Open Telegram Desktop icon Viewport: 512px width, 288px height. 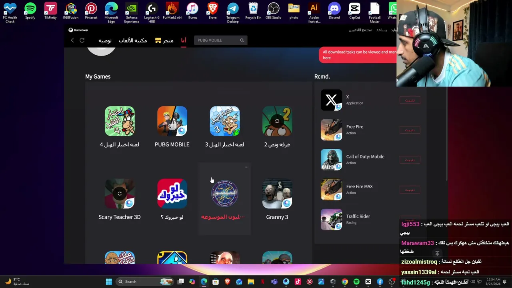pos(233,13)
